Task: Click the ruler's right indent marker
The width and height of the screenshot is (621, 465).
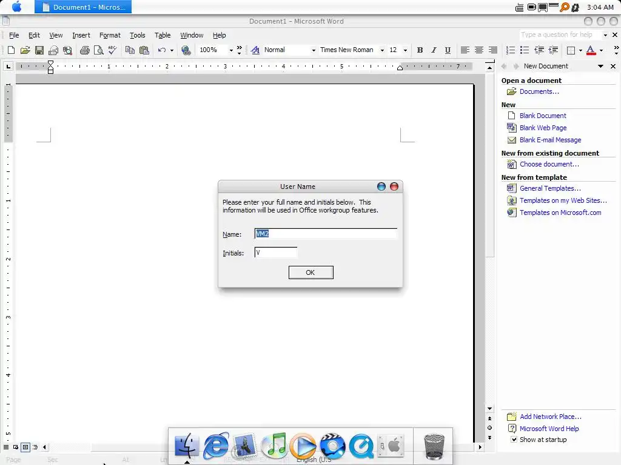Action: point(400,68)
